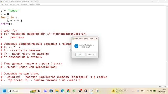This screenshot has height=94, width=168.
Task: Open the media player play-button taskbar icon
Action: pos(86,91)
